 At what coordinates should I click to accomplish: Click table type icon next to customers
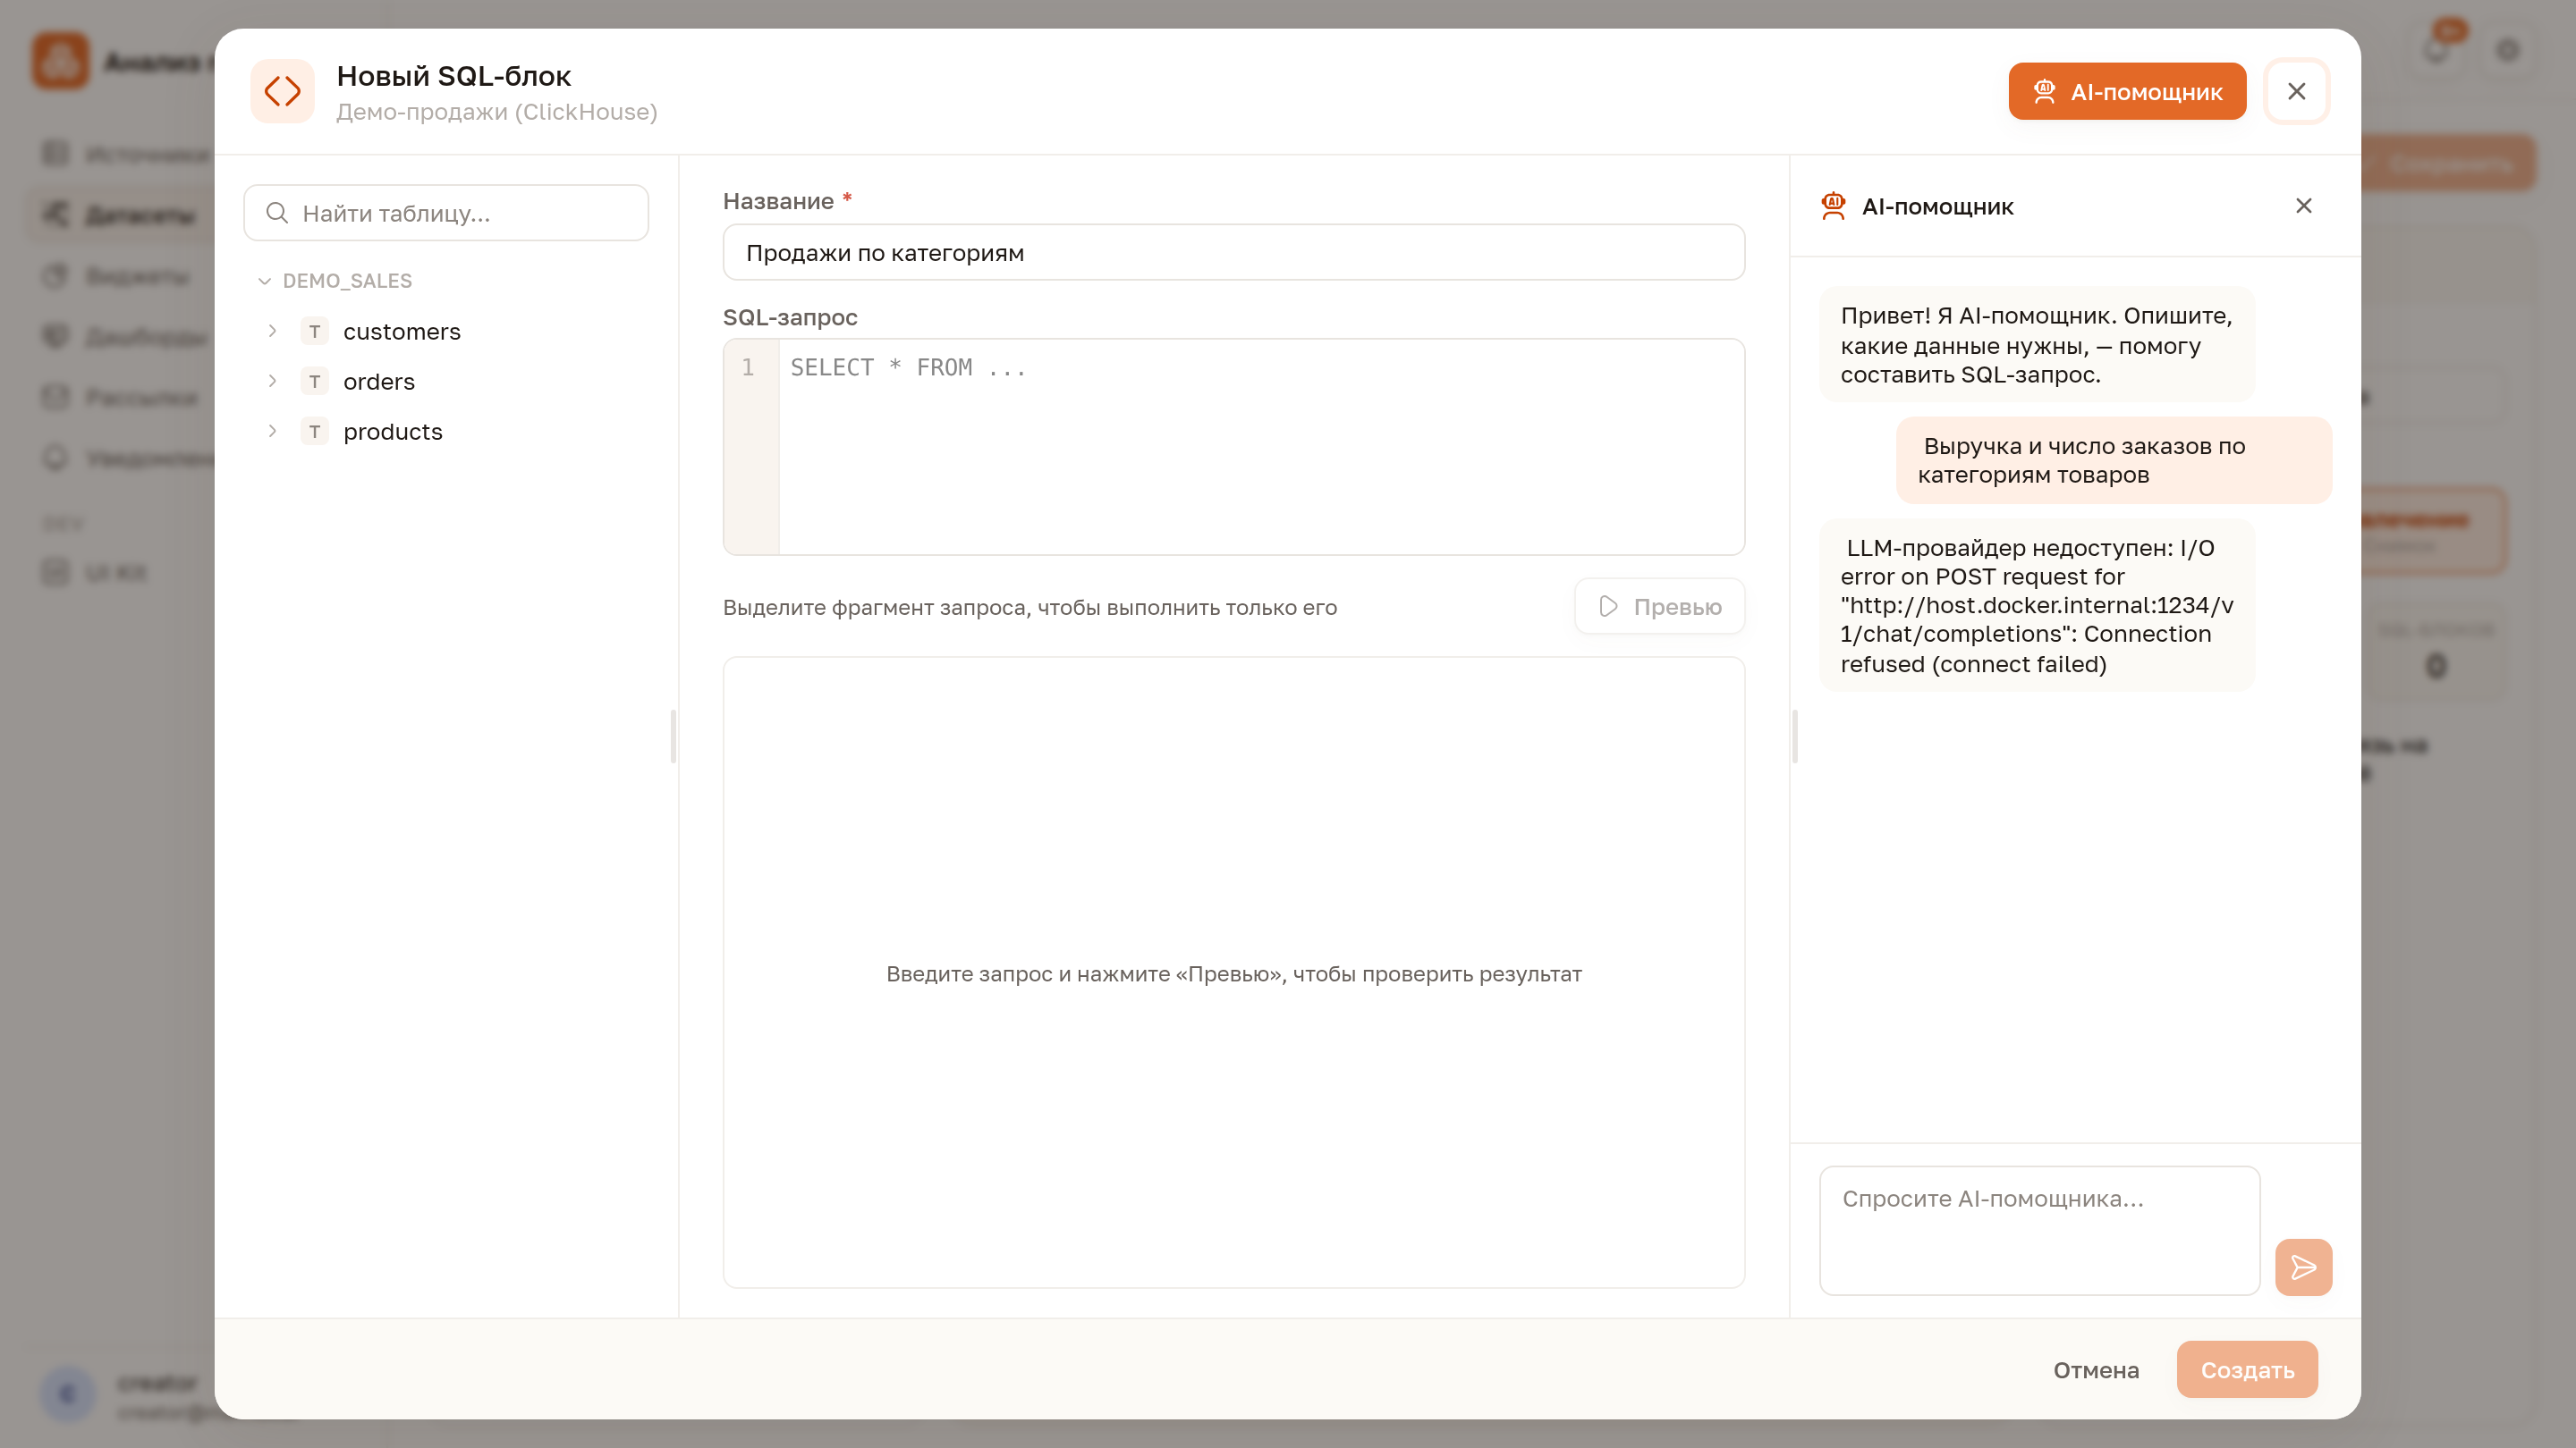tap(315, 331)
